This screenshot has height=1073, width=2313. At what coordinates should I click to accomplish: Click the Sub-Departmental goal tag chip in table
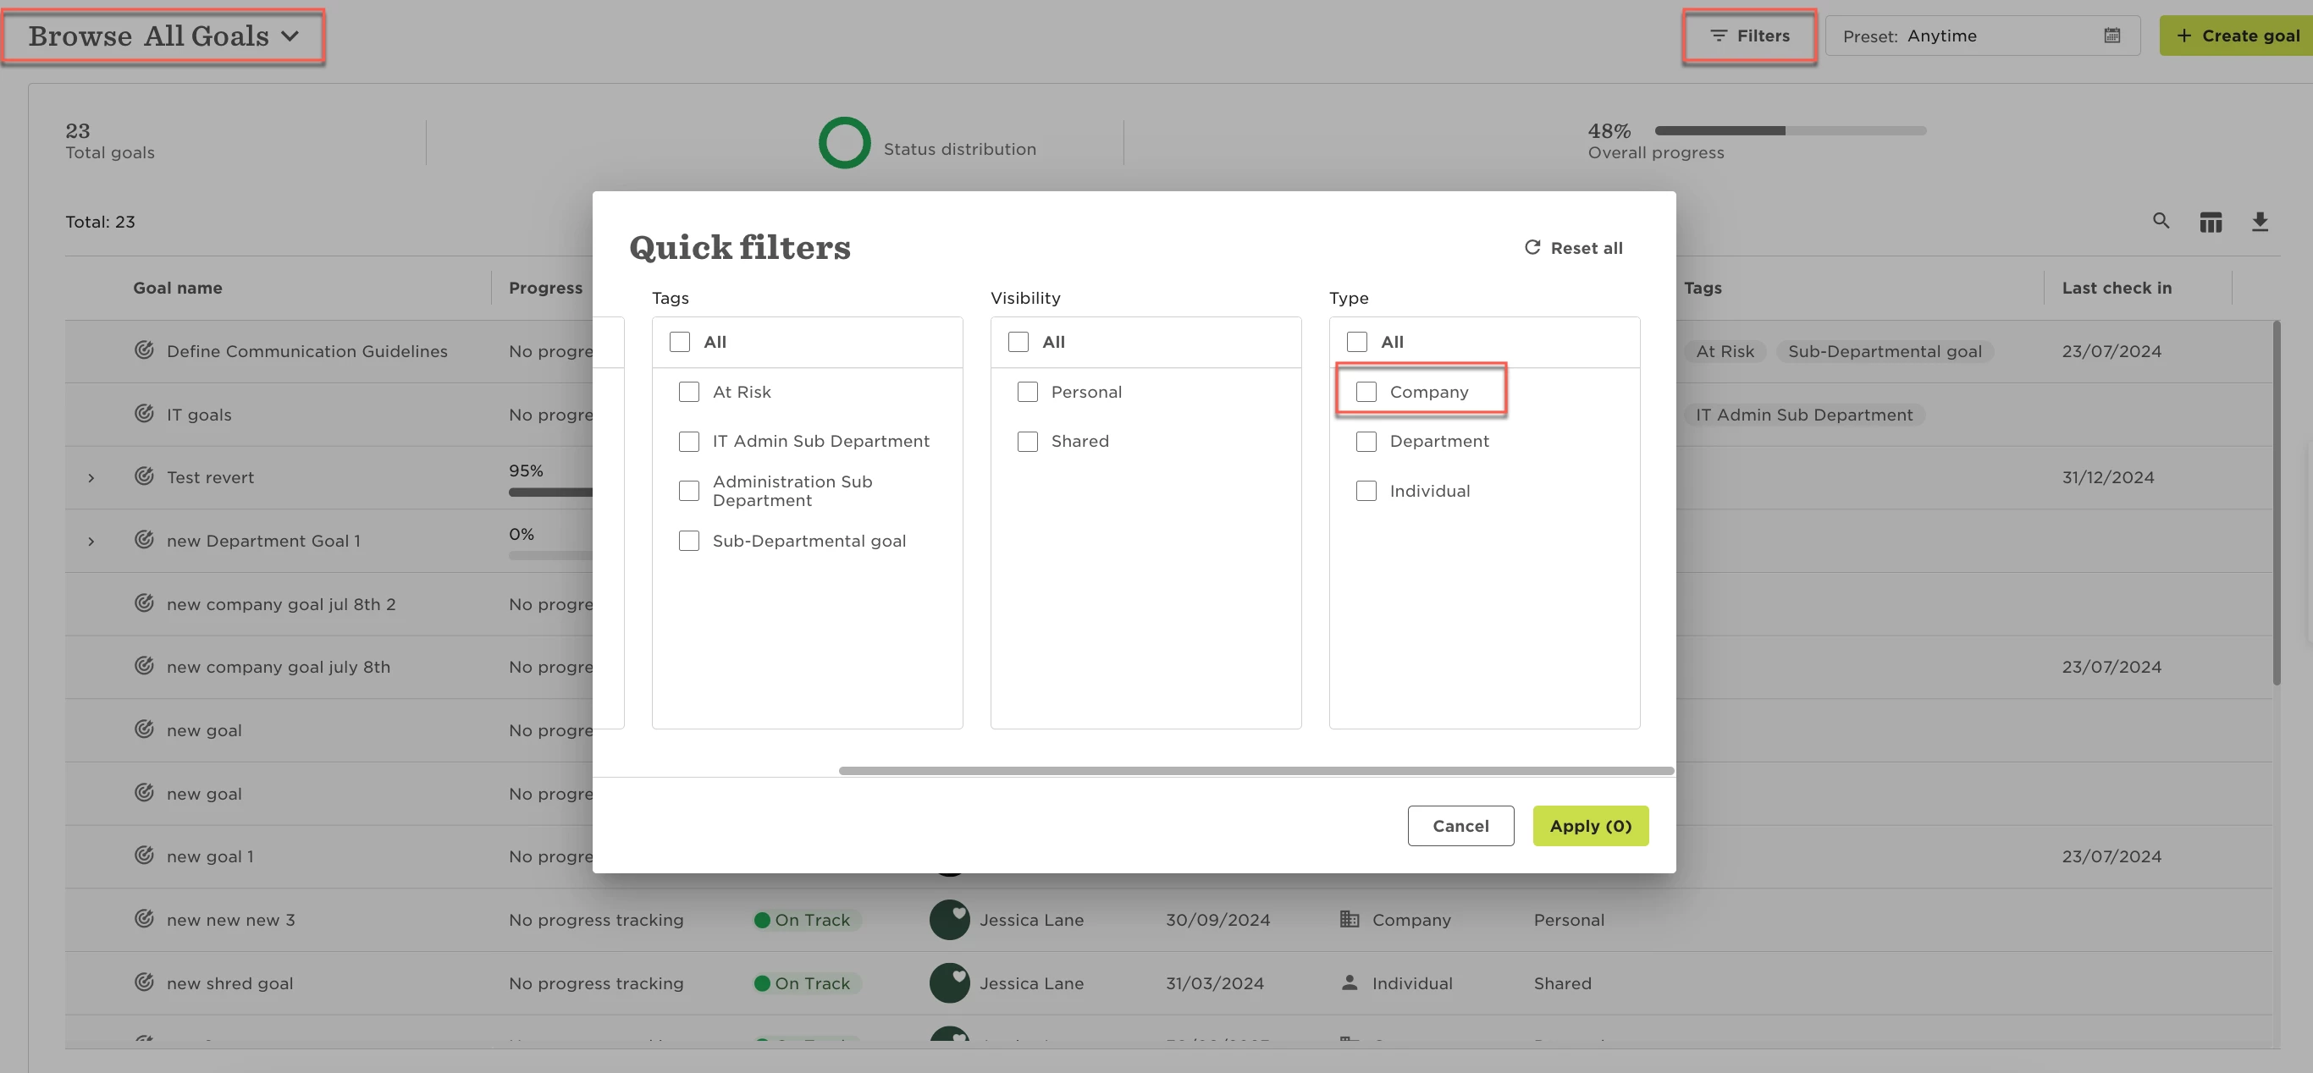(x=1885, y=351)
